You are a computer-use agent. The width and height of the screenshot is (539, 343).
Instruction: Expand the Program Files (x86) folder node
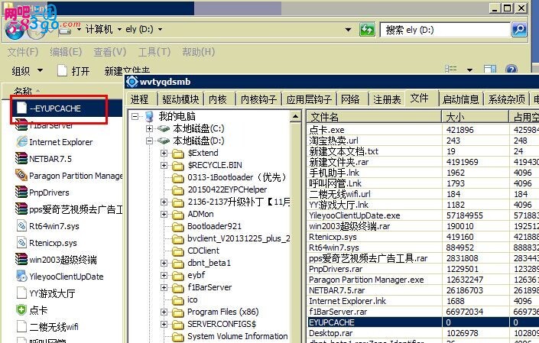pos(164,312)
